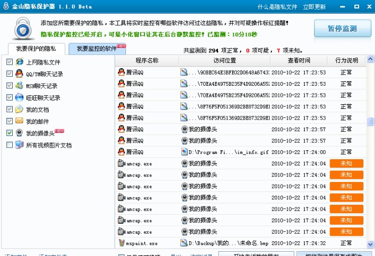Click the timestamp 2010-10-22 17:24:32

click(298, 243)
